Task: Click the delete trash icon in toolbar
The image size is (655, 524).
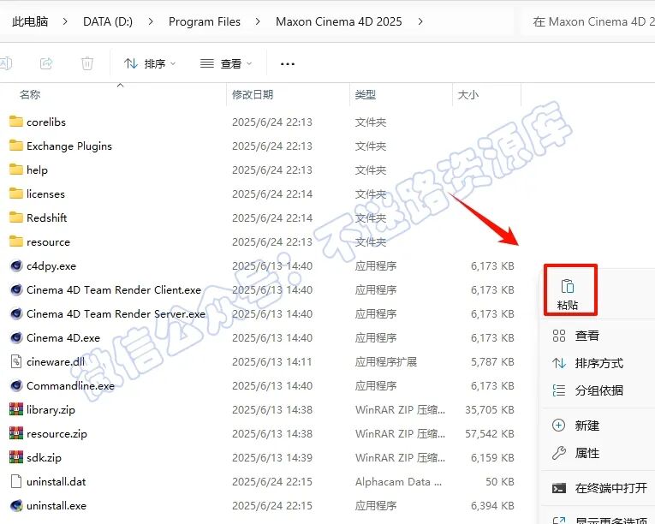Action: pos(86,63)
